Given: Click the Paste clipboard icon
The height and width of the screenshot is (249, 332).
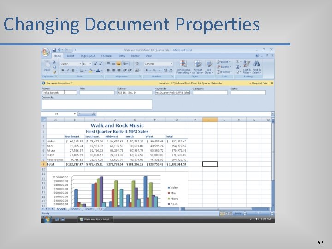Looking at the screenshot, I should [47, 64].
